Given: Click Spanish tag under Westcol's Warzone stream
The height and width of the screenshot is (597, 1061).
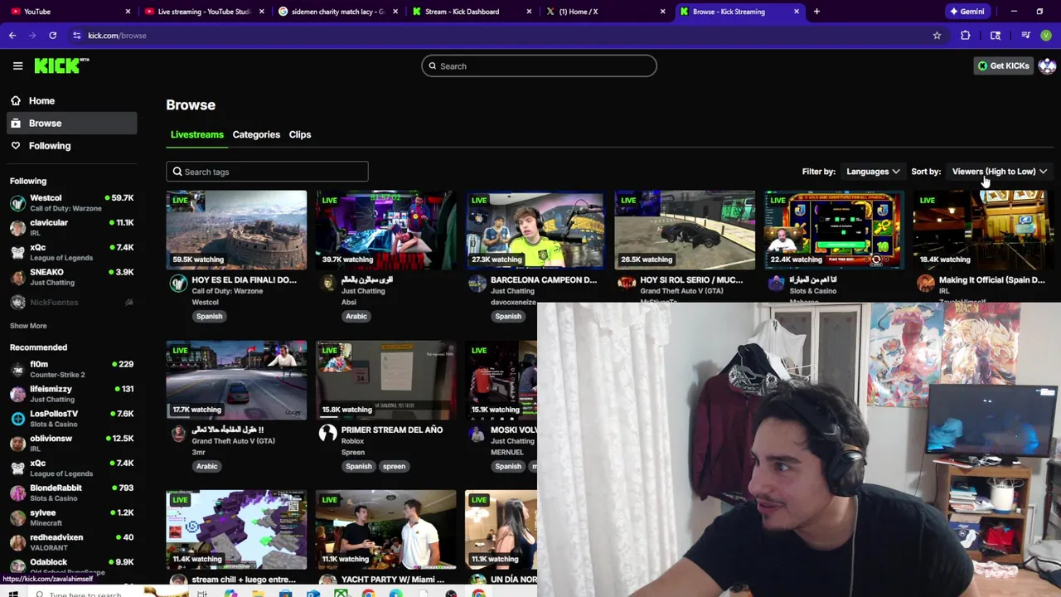Looking at the screenshot, I should click(209, 316).
